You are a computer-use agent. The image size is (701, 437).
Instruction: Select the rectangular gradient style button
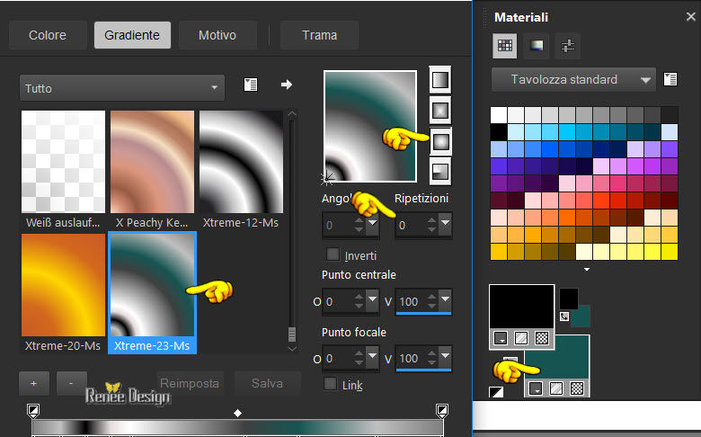coord(440,110)
